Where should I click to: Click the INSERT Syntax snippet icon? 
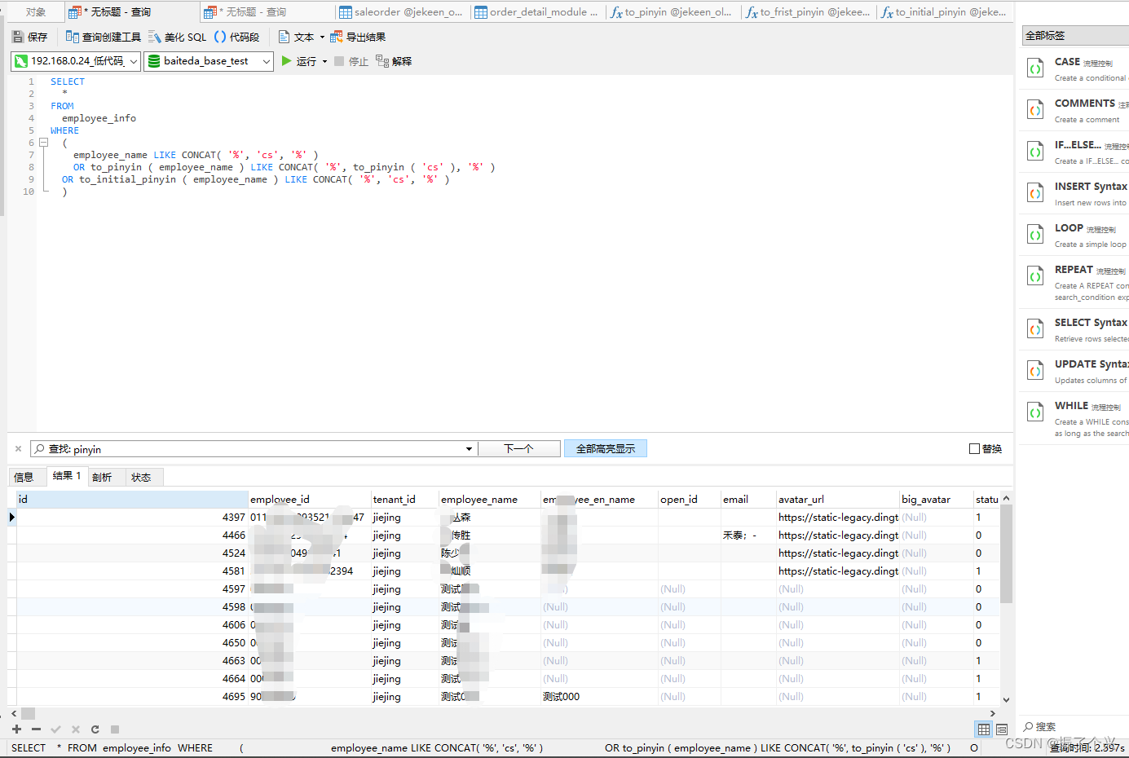pyautogui.click(x=1035, y=193)
